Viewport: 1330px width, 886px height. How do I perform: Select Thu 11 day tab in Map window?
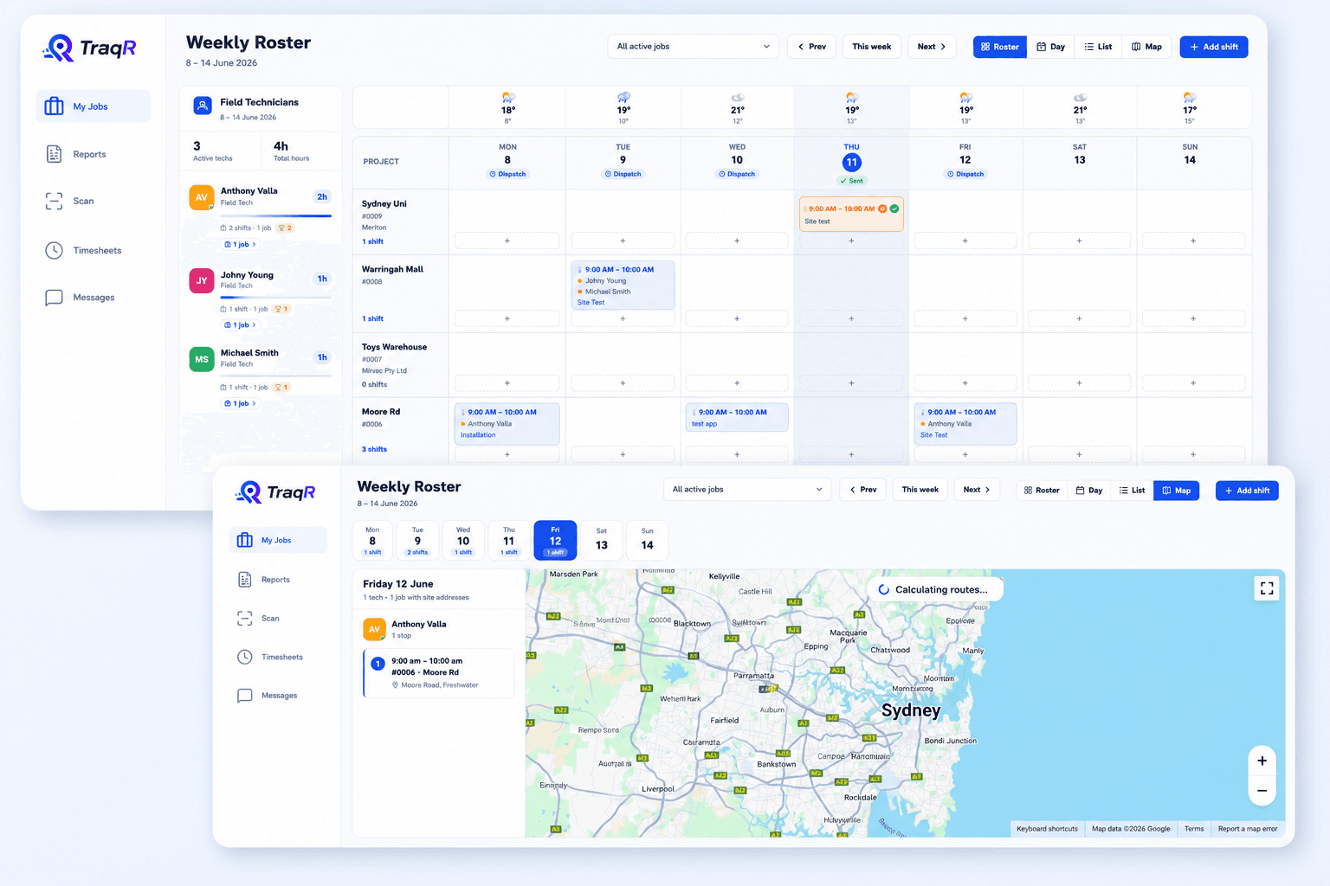(509, 541)
